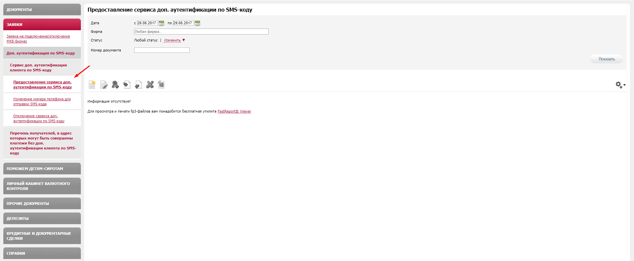Click the Любой статус text

click(x=146, y=40)
